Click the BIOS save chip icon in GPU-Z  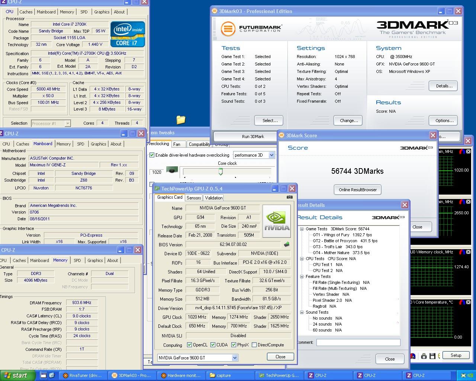(x=286, y=244)
